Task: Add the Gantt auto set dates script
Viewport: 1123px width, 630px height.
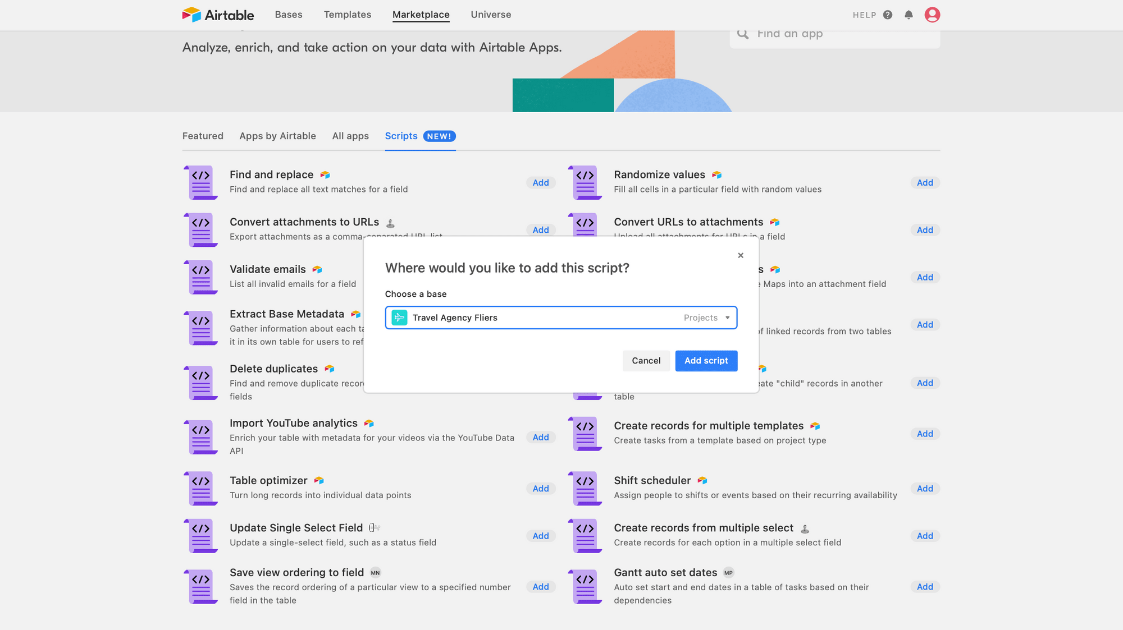Action: click(925, 587)
